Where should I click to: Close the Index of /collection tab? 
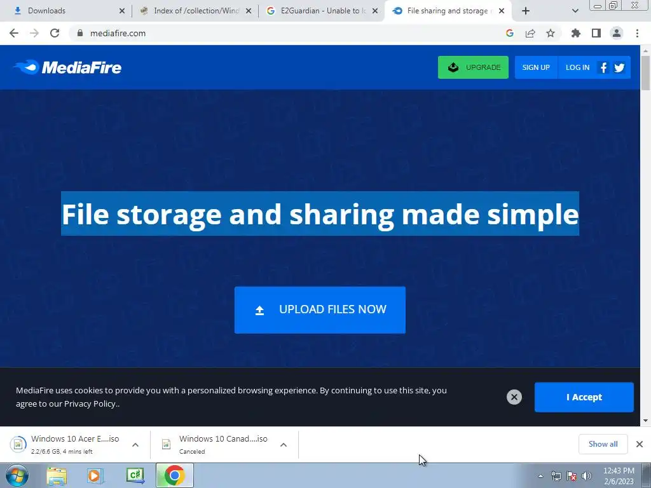point(249,11)
